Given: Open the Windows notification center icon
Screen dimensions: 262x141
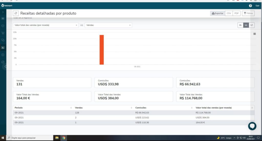Looking at the screenshot, I should (258, 138).
